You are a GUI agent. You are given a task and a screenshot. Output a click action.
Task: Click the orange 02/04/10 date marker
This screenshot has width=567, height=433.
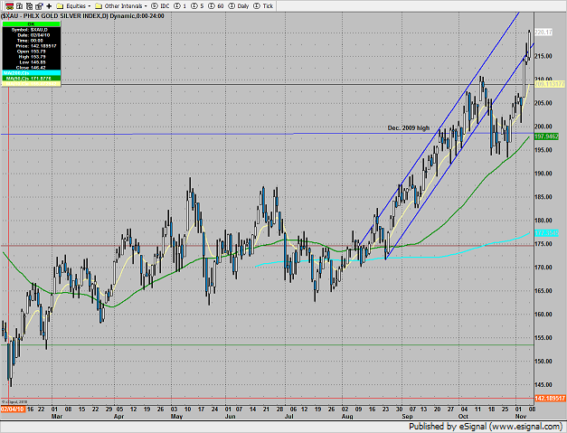coord(13,409)
